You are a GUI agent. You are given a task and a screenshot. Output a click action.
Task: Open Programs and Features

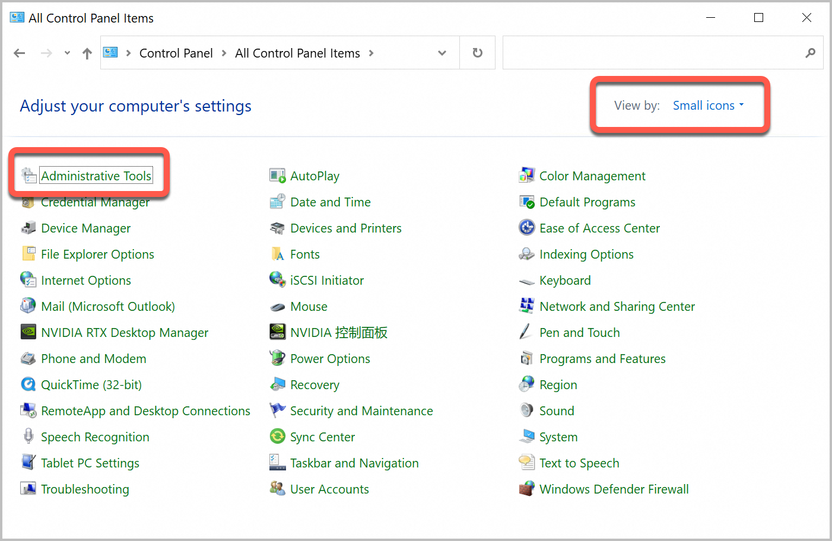(602, 359)
